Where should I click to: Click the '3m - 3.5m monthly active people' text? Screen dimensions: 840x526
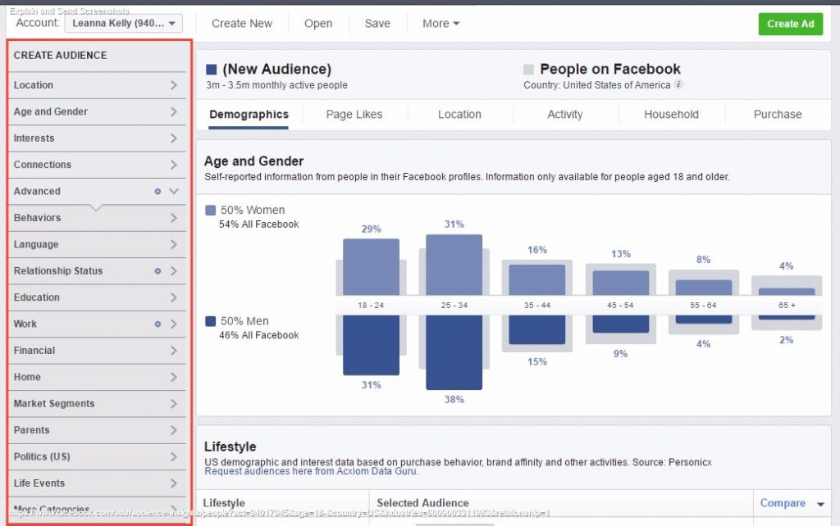[277, 85]
